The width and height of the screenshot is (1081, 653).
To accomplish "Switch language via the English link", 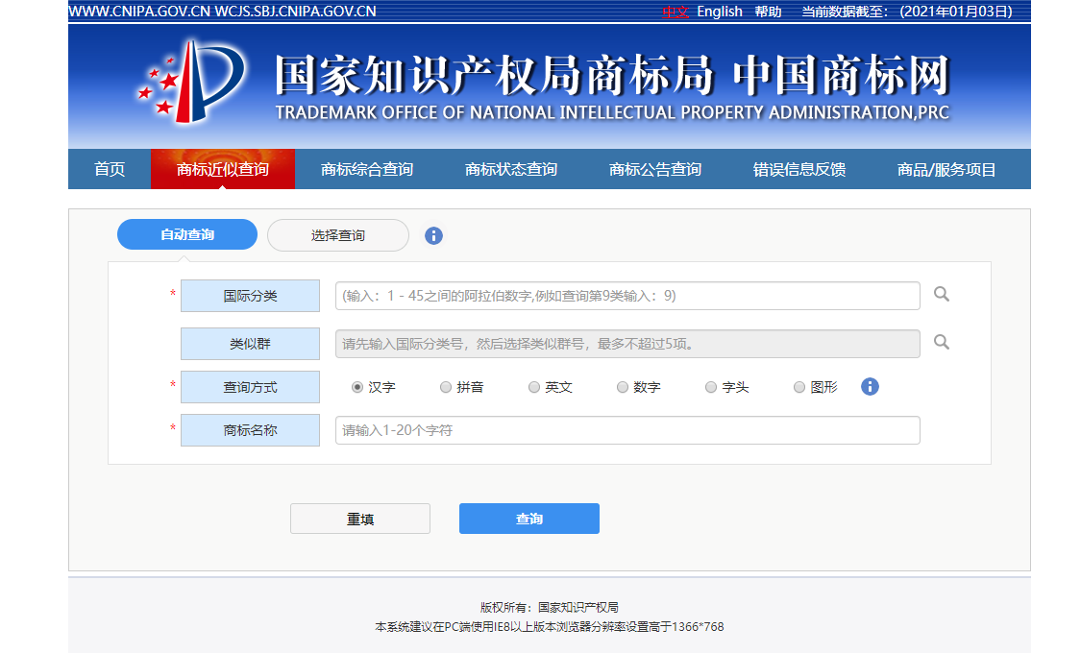I will [x=720, y=12].
